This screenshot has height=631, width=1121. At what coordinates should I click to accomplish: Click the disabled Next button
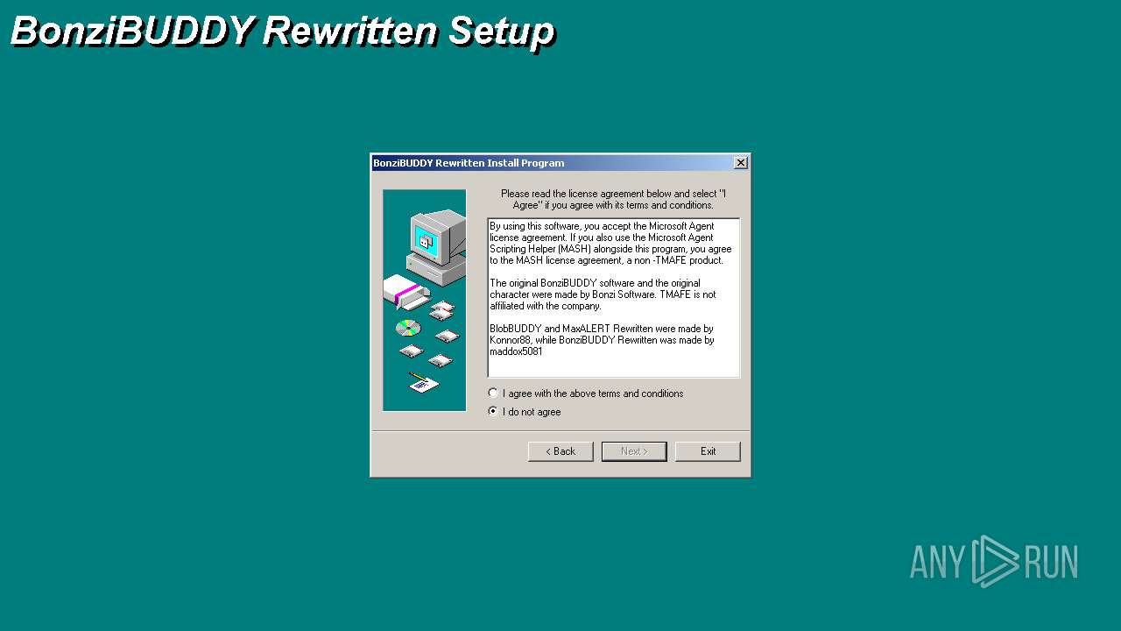tap(634, 451)
